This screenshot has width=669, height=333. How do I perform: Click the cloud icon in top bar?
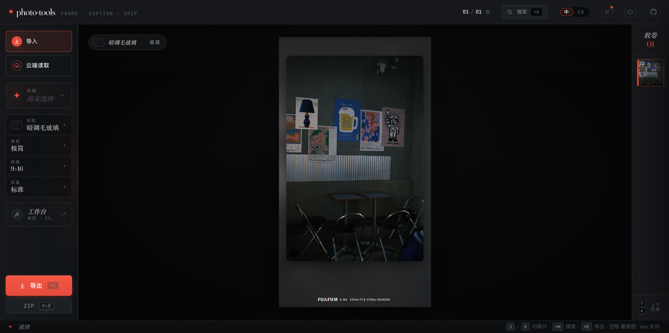[630, 12]
